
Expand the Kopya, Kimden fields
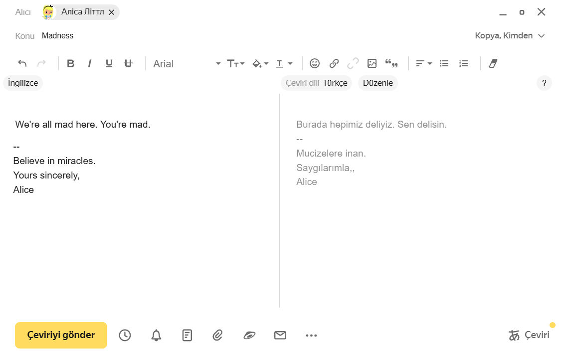[509, 36]
